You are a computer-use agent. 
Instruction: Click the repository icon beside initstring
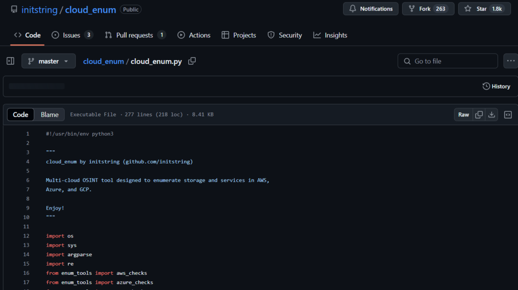(x=14, y=9)
